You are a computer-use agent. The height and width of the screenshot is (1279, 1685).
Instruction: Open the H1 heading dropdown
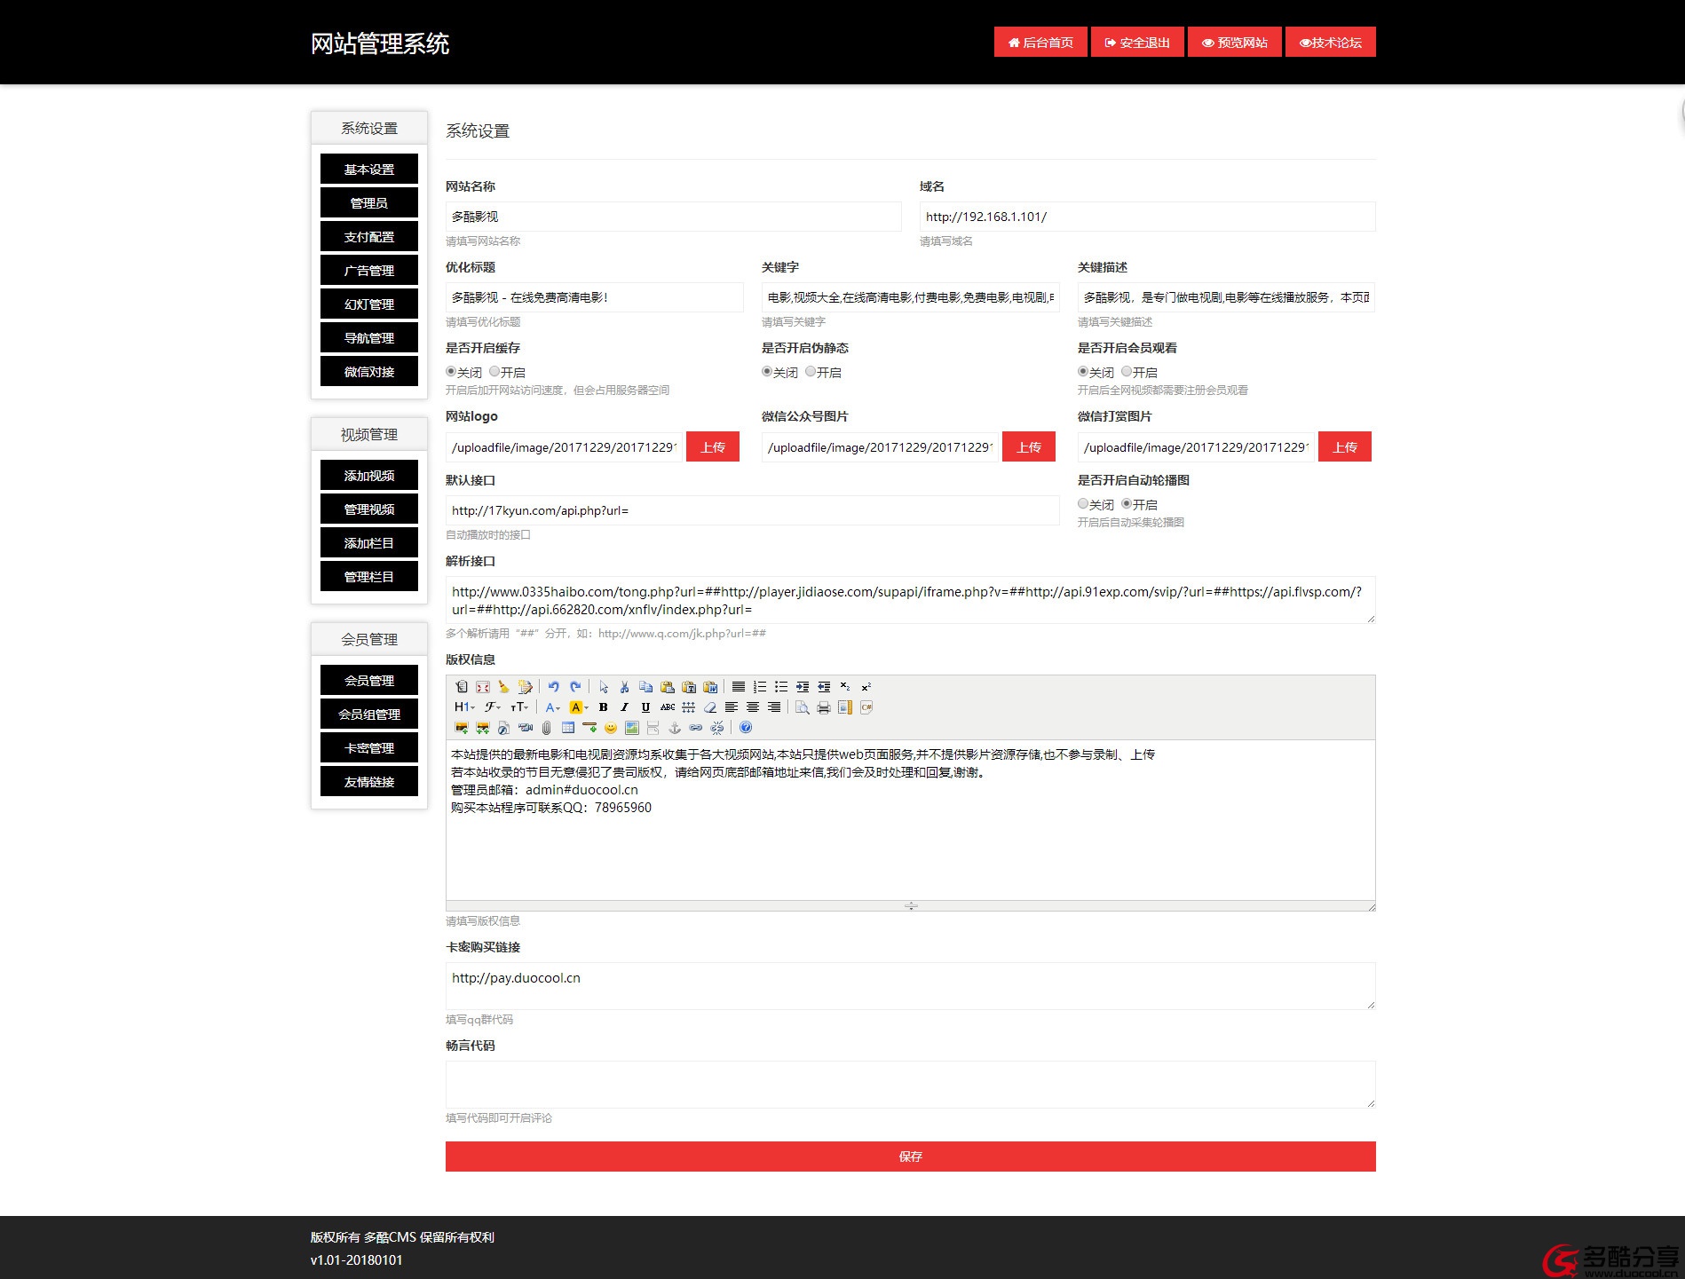point(464,707)
